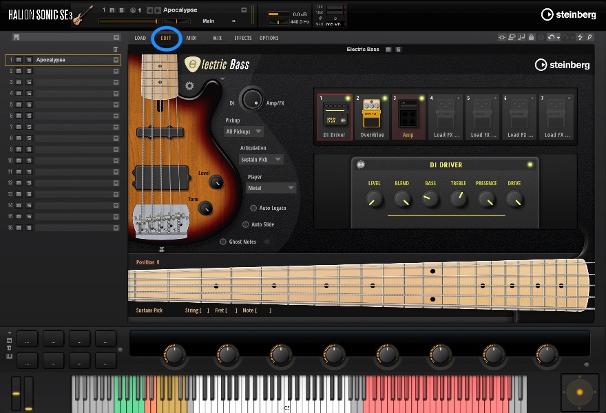Click the trash icon above slot rack
The height and width of the screenshot is (413, 606).
(x=116, y=49)
